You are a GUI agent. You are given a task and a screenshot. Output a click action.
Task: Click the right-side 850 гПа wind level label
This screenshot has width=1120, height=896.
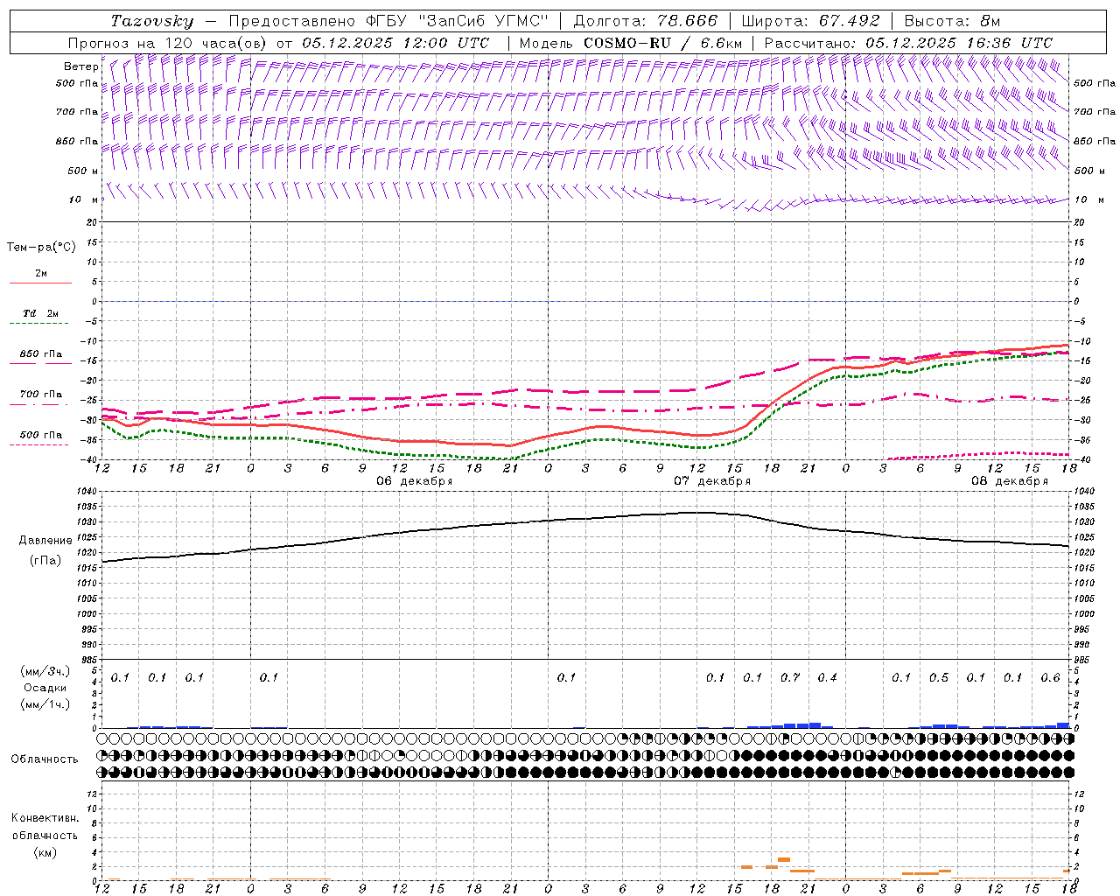(1095, 141)
